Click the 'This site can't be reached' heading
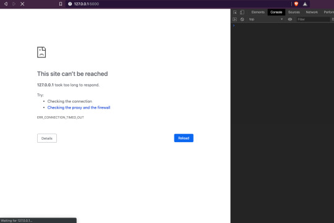The width and height of the screenshot is (334, 223). point(72,74)
